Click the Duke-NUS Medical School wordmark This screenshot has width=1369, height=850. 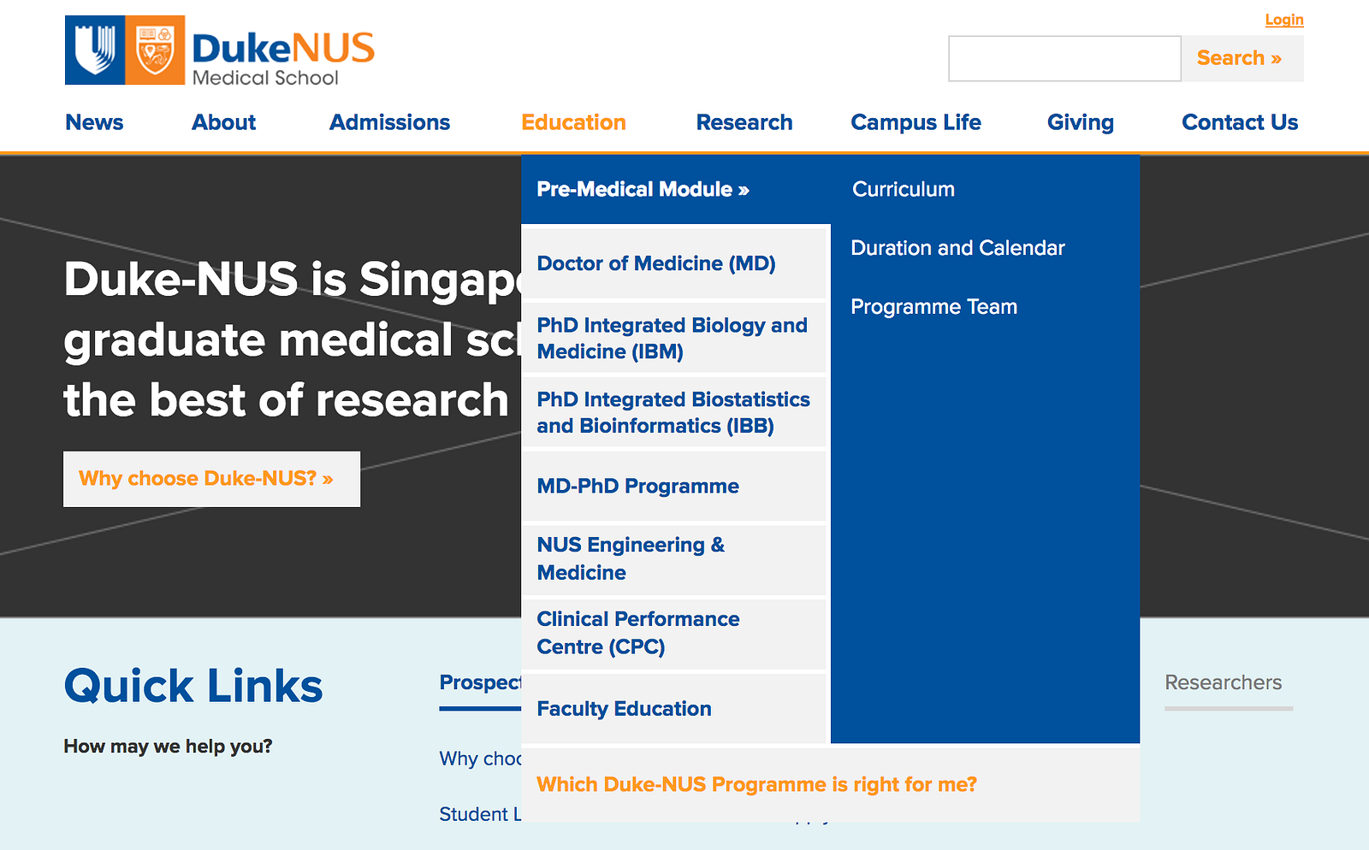(x=283, y=58)
